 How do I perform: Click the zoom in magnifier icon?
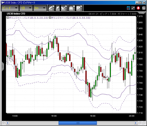pos(140,123)
